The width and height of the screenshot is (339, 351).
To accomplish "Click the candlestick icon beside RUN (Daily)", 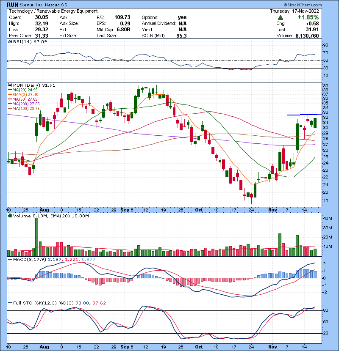I will pos(10,85).
